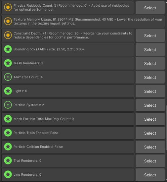Click the star icon beside Particle Trails Enabled
The image size is (167, 182).
click(8, 133)
